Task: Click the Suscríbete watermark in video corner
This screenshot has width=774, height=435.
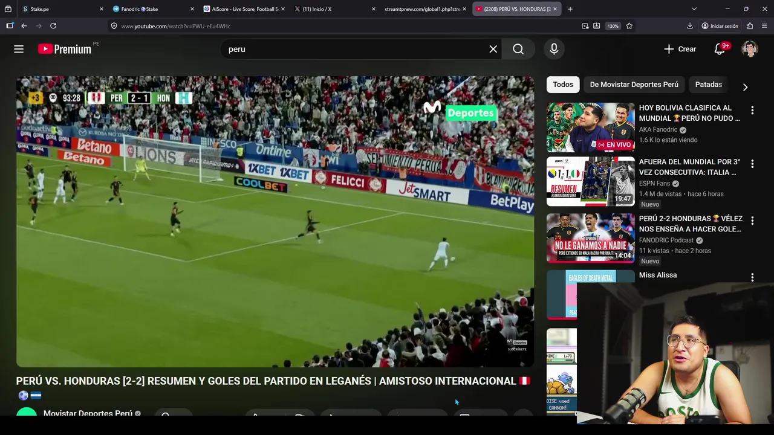Action: 517,345
